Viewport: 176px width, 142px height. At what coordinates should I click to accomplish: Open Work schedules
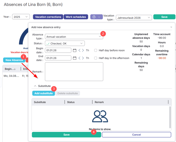[76, 17]
